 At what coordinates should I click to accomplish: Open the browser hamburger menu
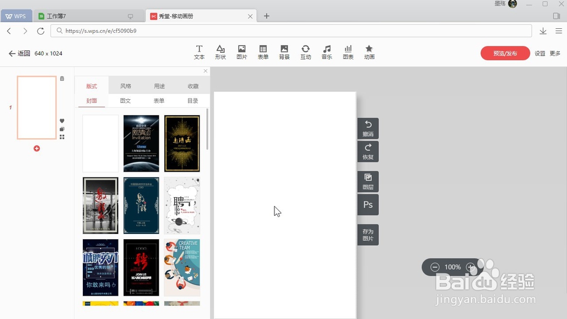558,31
